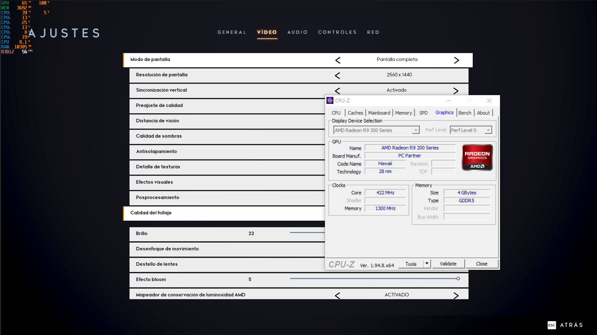Viewport: 597px width, 335px height.
Task: Open the CPU tab in CPU-Z
Action: click(336, 113)
